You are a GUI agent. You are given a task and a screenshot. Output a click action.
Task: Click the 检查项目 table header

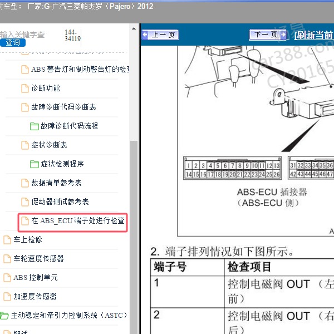point(249,267)
